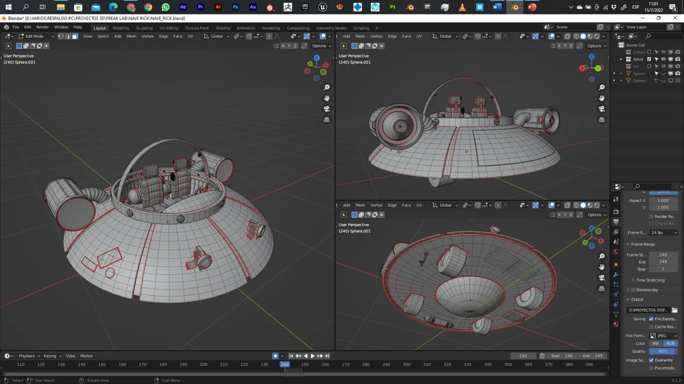Screen dimensions: 684x384
Task: Open Global transform orientation dropdown in left viewport
Action: tap(217, 36)
